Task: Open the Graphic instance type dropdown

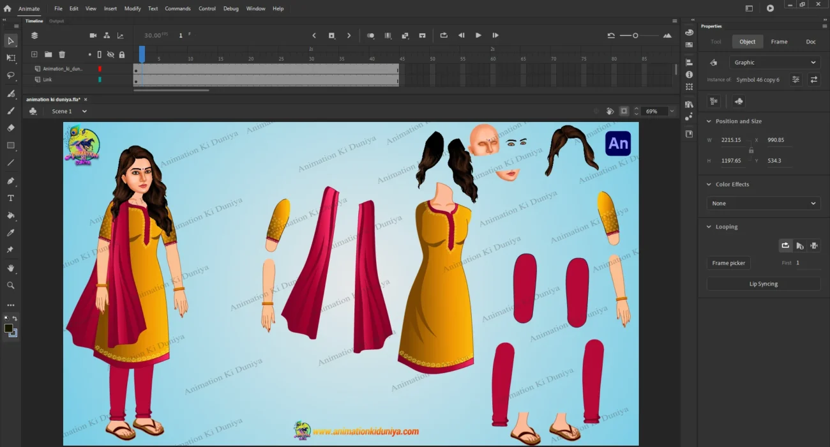Action: [x=774, y=63]
